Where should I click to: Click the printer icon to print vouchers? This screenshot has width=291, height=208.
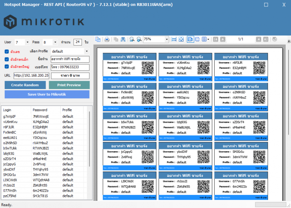tap(107, 39)
